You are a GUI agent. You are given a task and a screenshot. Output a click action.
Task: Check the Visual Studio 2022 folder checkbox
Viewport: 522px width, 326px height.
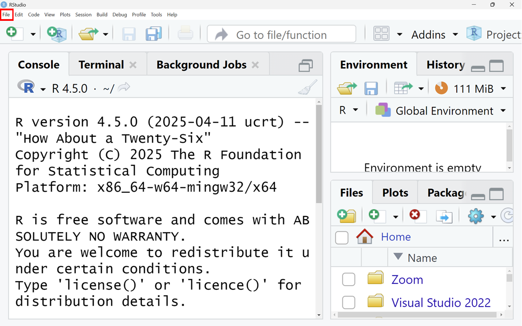pos(349,302)
